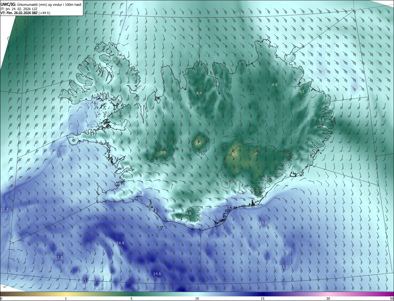Image resolution: width=394 pixels, height=301 pixels.
Task: Click the 5 tick on color scale
Action: point(131,299)
